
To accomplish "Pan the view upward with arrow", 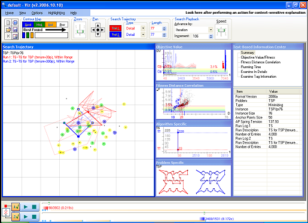I will click(x=97, y=25).
